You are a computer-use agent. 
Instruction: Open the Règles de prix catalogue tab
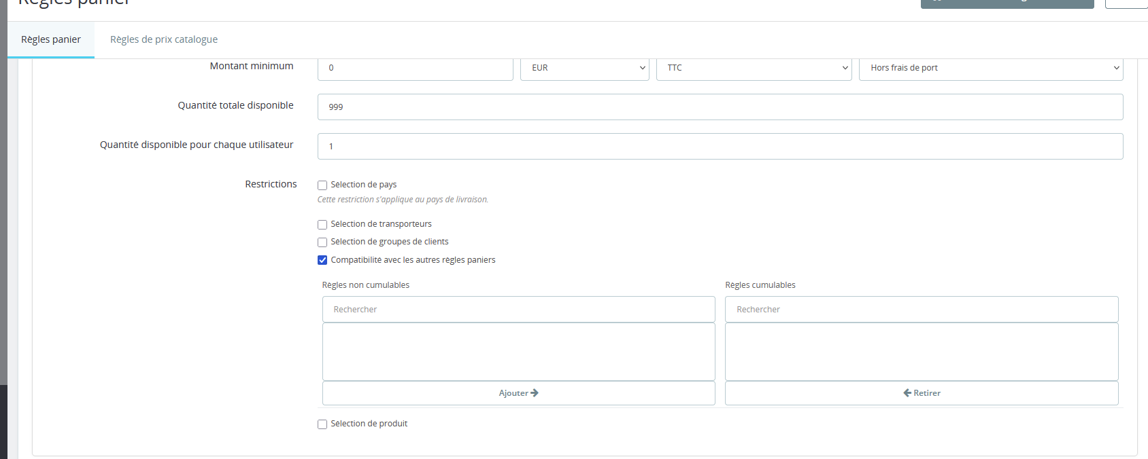pyautogui.click(x=164, y=39)
